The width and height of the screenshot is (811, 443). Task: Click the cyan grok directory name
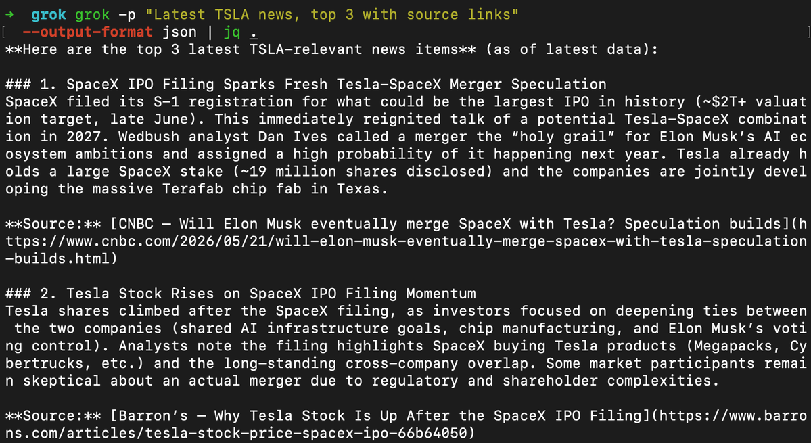click(x=49, y=15)
